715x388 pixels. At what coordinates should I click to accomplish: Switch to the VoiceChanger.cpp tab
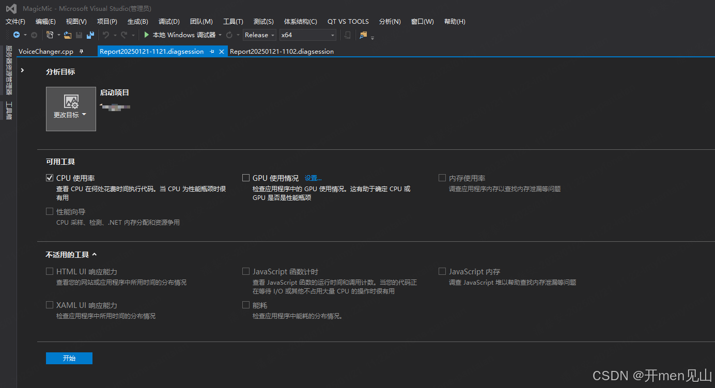tap(46, 52)
